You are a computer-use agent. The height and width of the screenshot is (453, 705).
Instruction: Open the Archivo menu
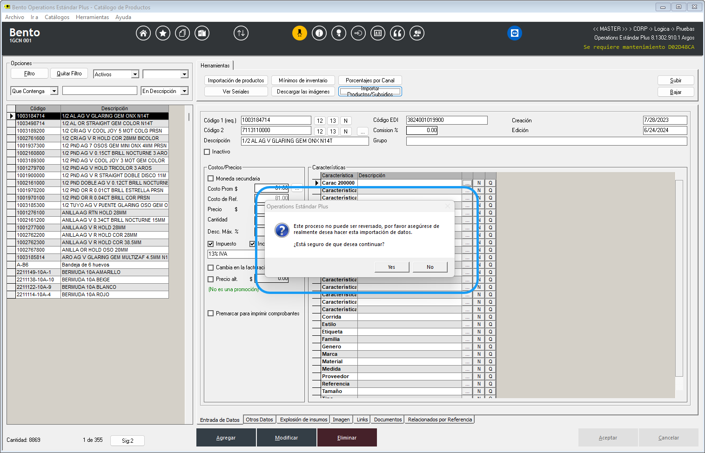pyautogui.click(x=14, y=17)
